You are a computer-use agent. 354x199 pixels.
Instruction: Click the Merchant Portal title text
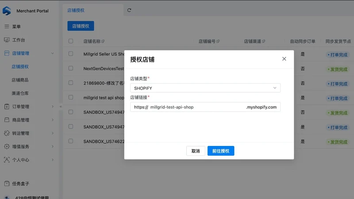click(32, 11)
